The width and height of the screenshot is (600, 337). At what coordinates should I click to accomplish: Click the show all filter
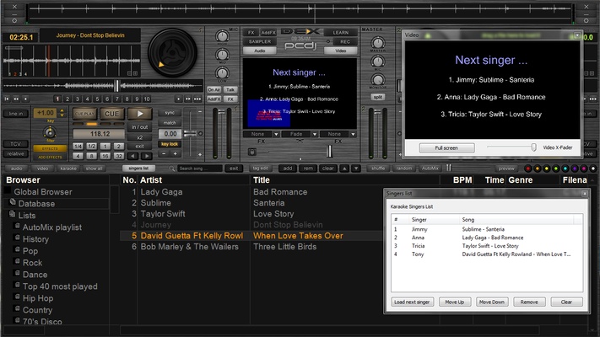94,168
